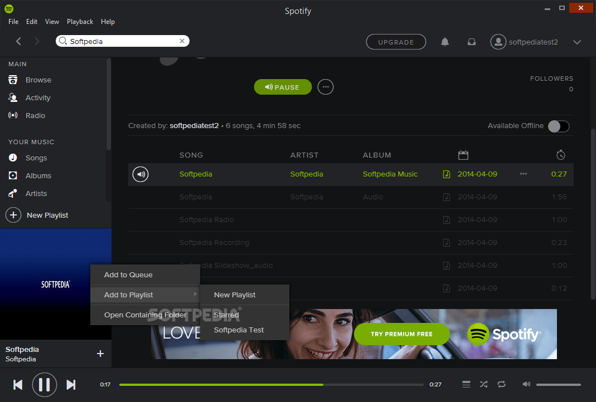Click the track list vertical scrollbar
Image resolution: width=596 pixels, height=402 pixels.
[593, 214]
